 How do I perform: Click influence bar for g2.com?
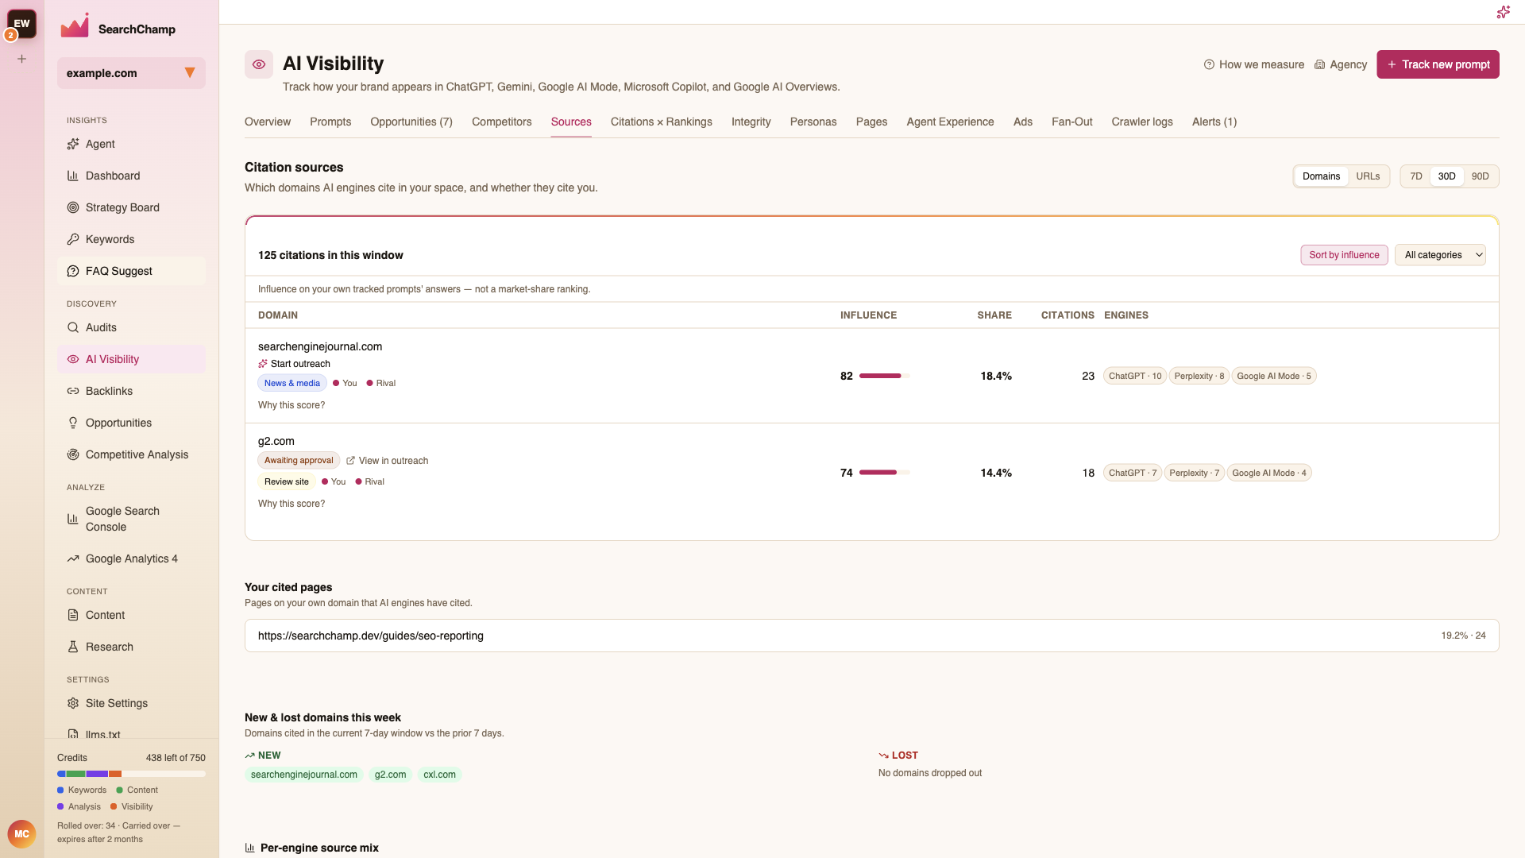click(x=884, y=473)
